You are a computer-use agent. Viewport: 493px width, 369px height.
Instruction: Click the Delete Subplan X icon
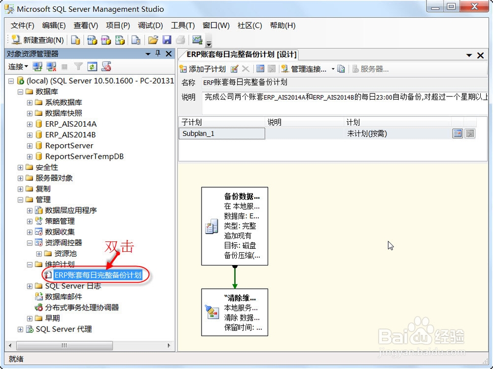(246, 69)
